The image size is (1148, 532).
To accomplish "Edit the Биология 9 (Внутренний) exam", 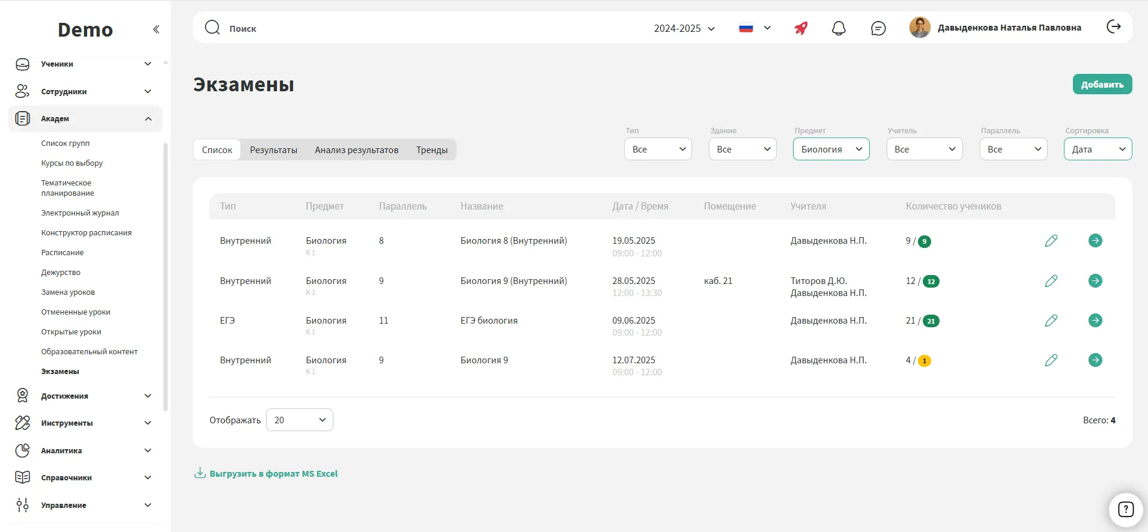I will [x=1051, y=281].
